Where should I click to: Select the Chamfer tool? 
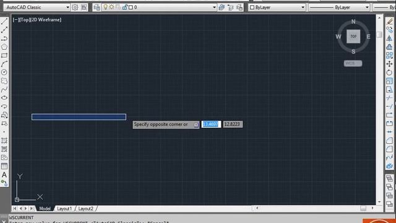click(389, 141)
